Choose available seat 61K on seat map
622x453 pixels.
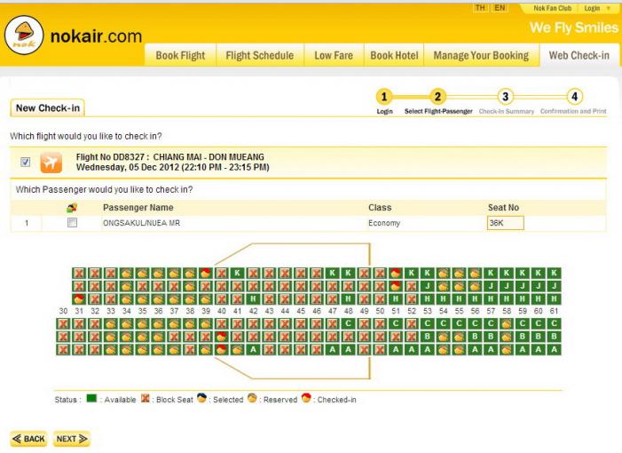(554, 273)
